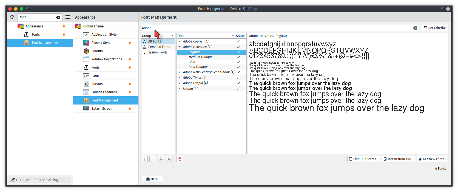Select the Bold Oblique font style
Image resolution: width=458 pixels, height=192 pixels.
[198, 67]
